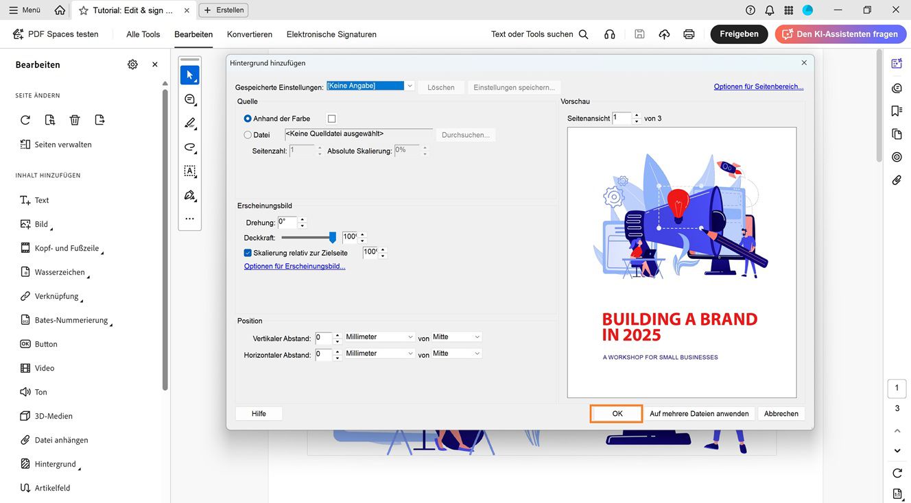Click the save diskette icon

point(639,34)
